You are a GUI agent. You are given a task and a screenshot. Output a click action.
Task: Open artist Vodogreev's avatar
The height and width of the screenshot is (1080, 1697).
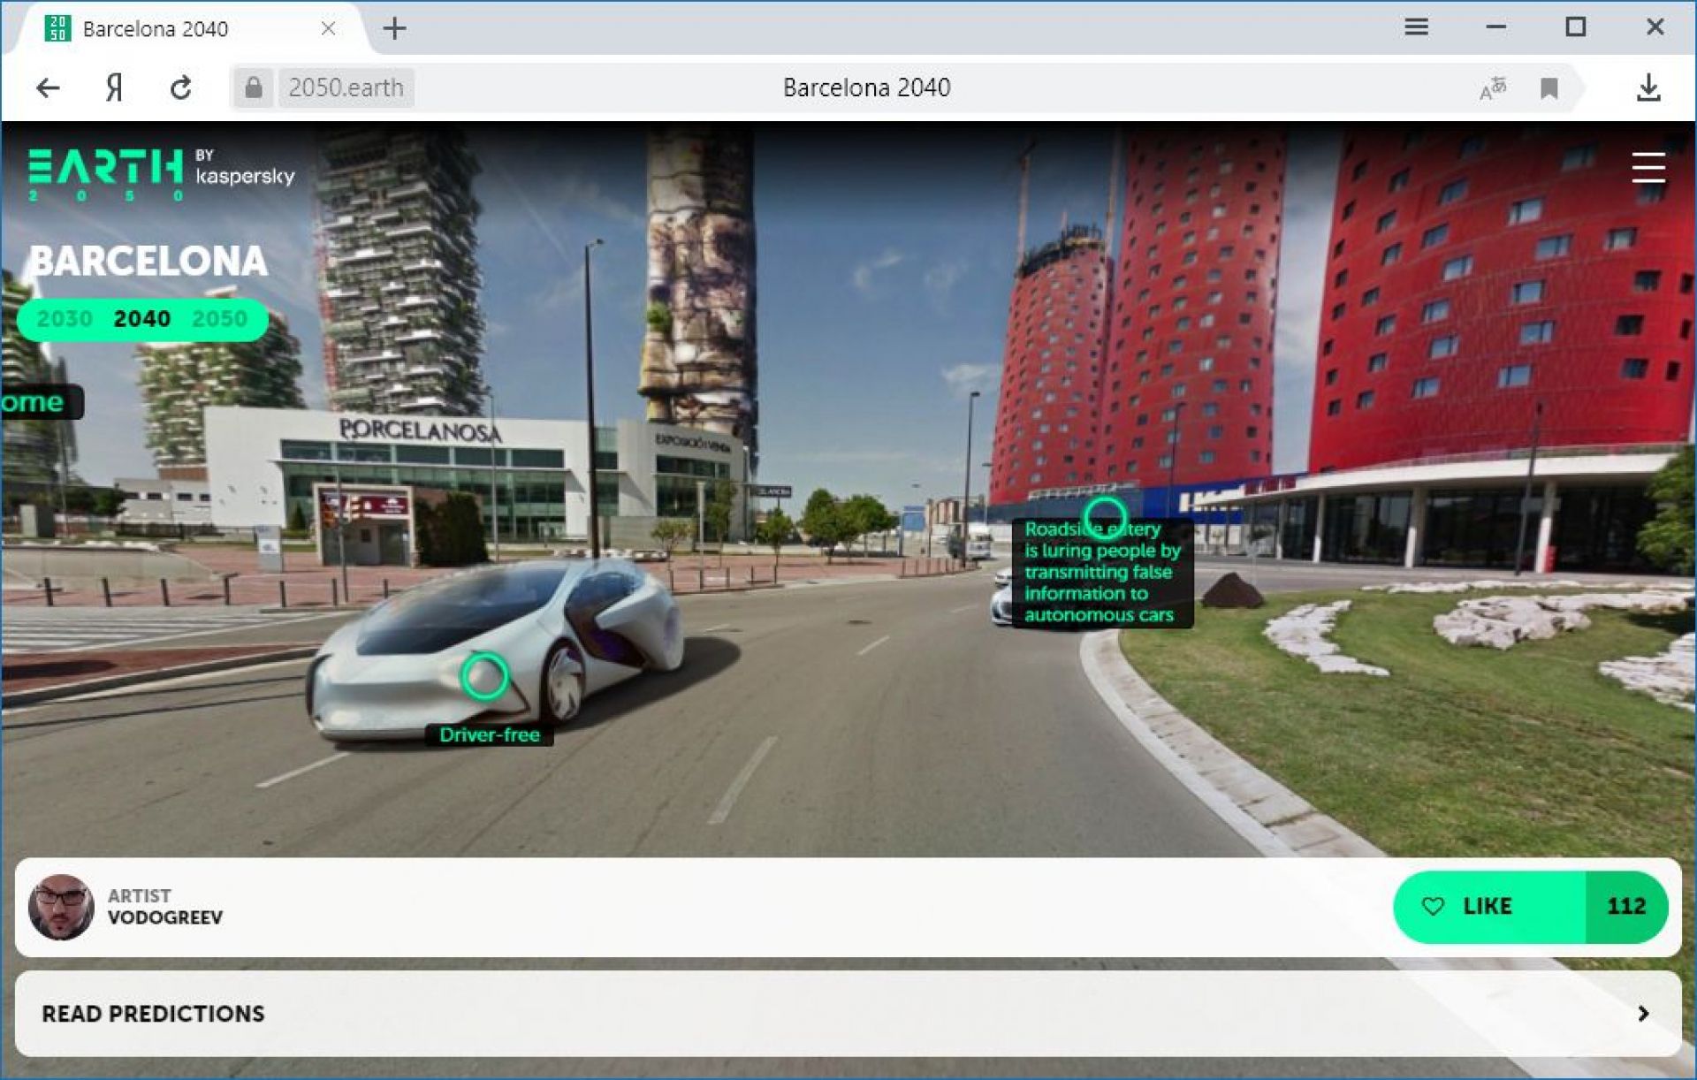61,907
